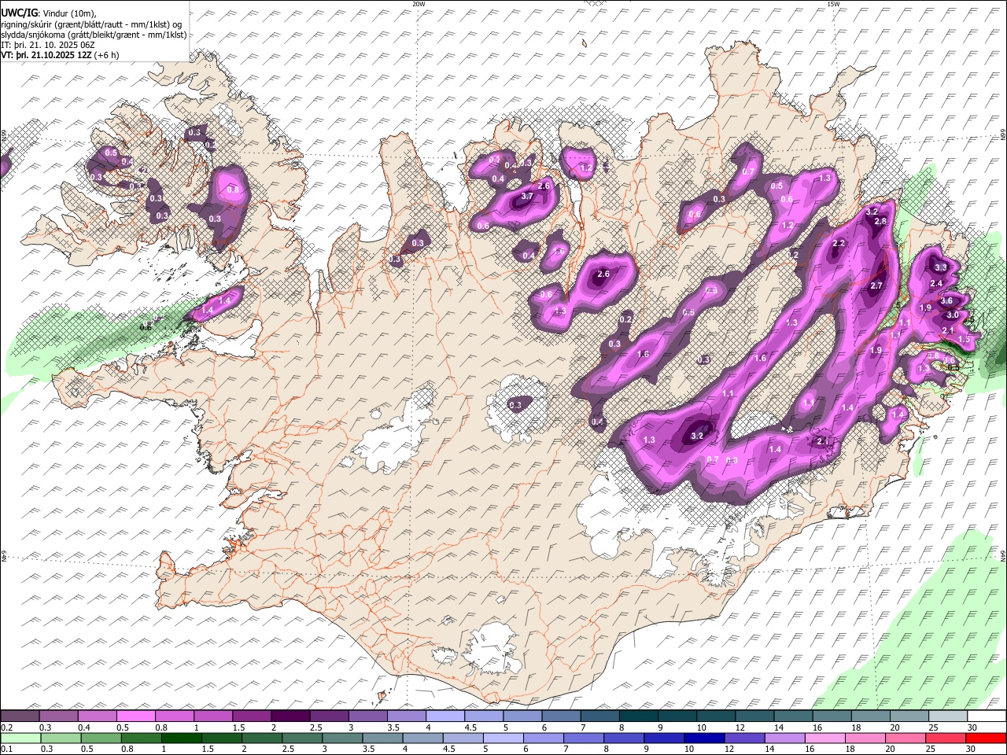The height and width of the screenshot is (755, 1007).
Task: Select the darkest green 1 mm rain swatch
Action: point(181,738)
